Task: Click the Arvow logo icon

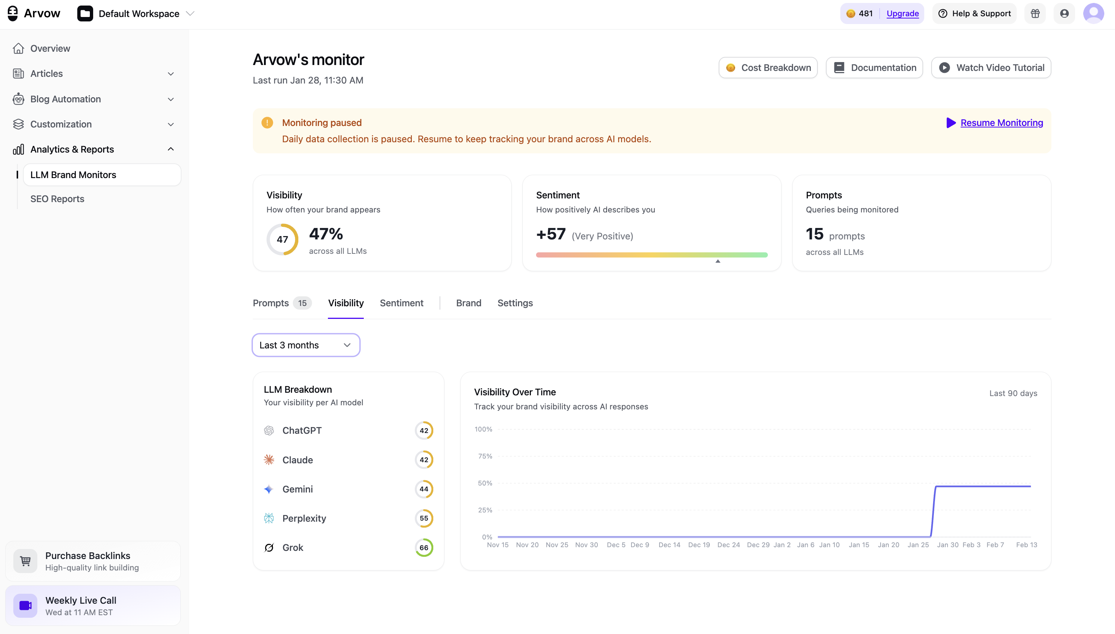Action: pos(12,13)
